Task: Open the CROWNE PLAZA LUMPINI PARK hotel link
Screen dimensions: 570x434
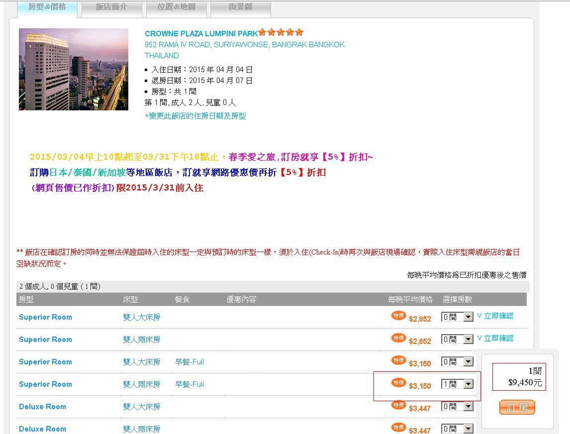Action: (201, 34)
